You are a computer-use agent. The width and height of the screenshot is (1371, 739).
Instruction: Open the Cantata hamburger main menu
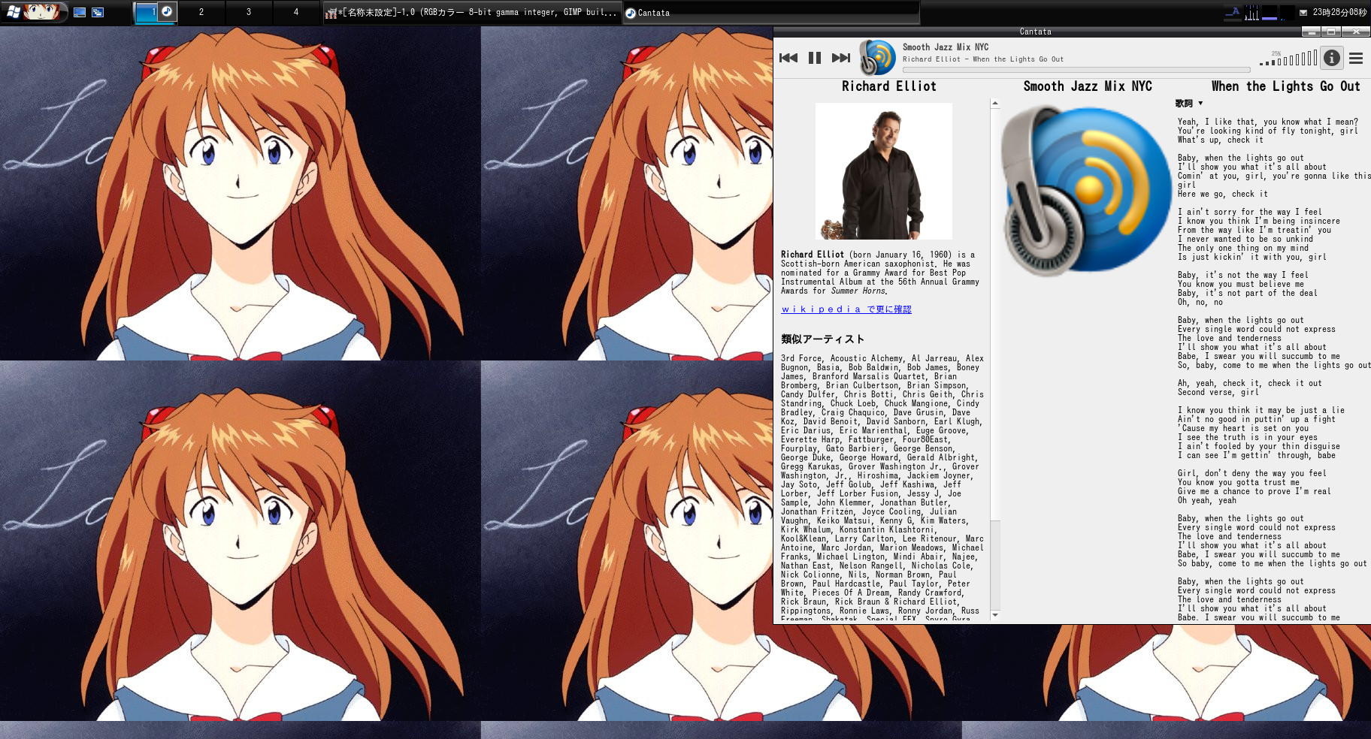coord(1356,58)
